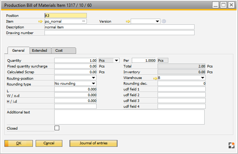The height and width of the screenshot is (154, 238).
Task: Open the Routing-position dropdown
Action: (x=94, y=78)
